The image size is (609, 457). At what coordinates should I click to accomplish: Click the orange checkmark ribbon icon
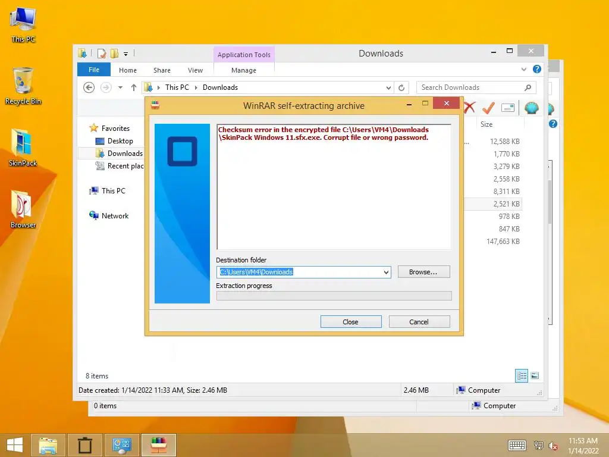coord(489,108)
